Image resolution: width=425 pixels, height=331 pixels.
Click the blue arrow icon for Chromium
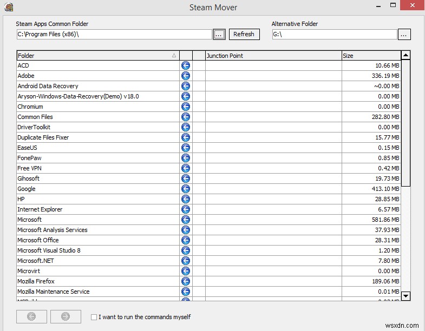pos(186,107)
